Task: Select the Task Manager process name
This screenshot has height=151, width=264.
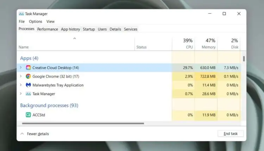Action: pyautogui.click(x=44, y=94)
